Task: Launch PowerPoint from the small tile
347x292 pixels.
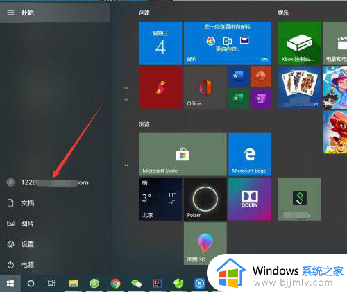Action: click(261, 76)
